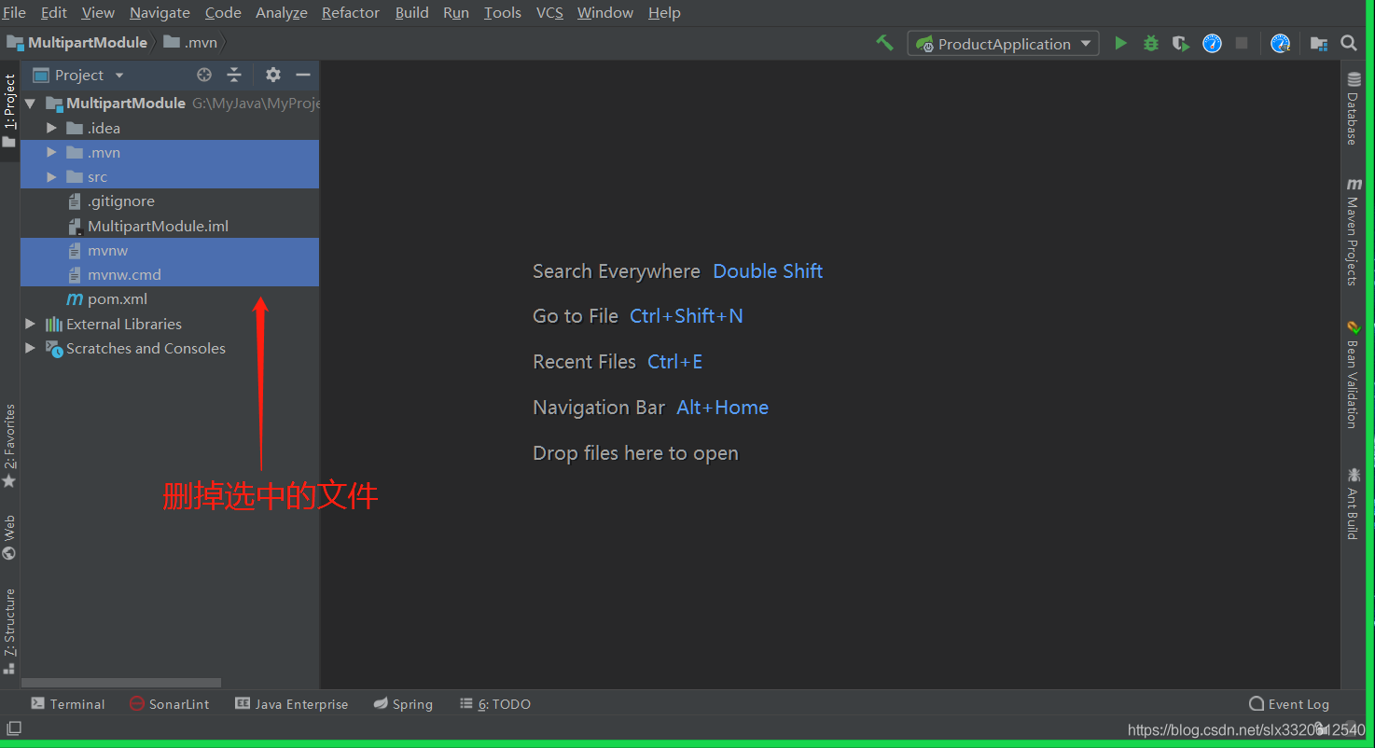Click the Collapse All icon in Project panel
The height and width of the screenshot is (748, 1375).
234,75
